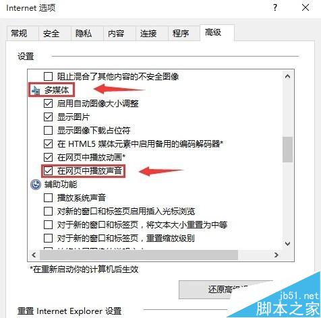The image size is (321, 318).
Task: Uncheck 在网页中播放声音 checkbox
Action: point(48,171)
